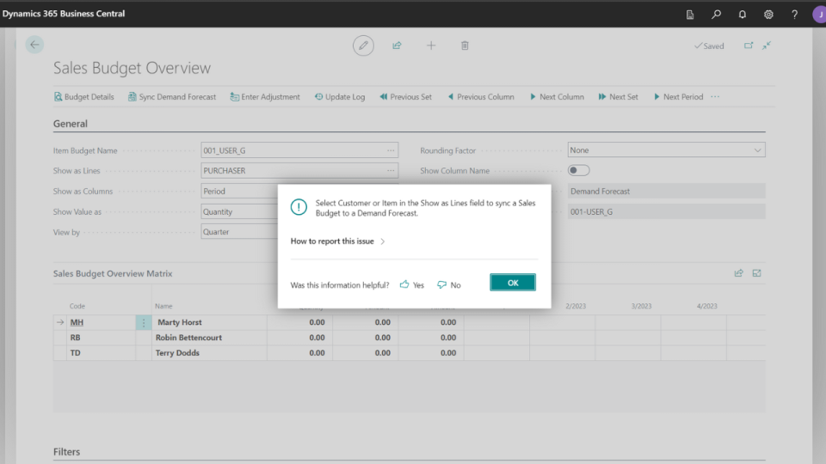Click the pencil edit icon
The width and height of the screenshot is (826, 464).
pos(363,46)
